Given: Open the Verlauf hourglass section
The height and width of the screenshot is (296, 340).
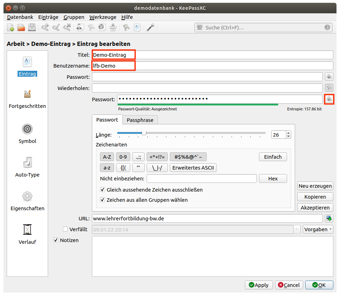Looking at the screenshot, I should click(x=27, y=230).
